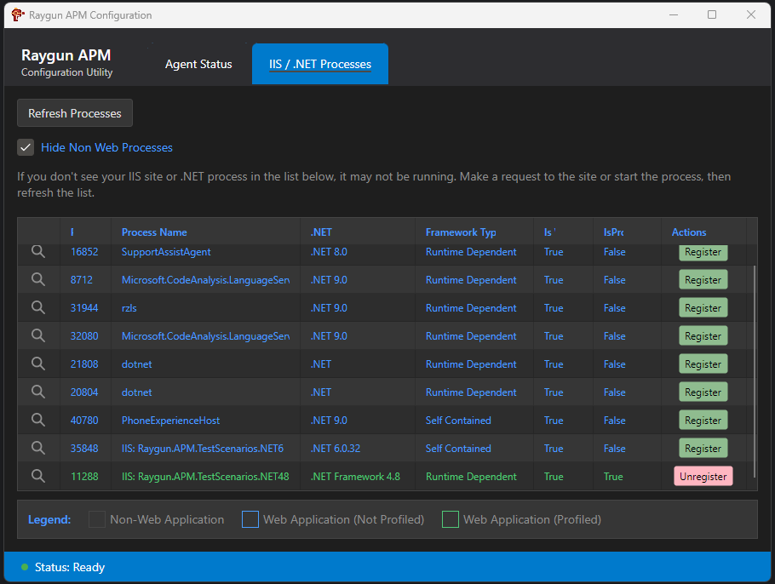Register IIS Raygun.APM.TestScenarios.NET6 process
The height and width of the screenshot is (584, 775).
click(703, 449)
